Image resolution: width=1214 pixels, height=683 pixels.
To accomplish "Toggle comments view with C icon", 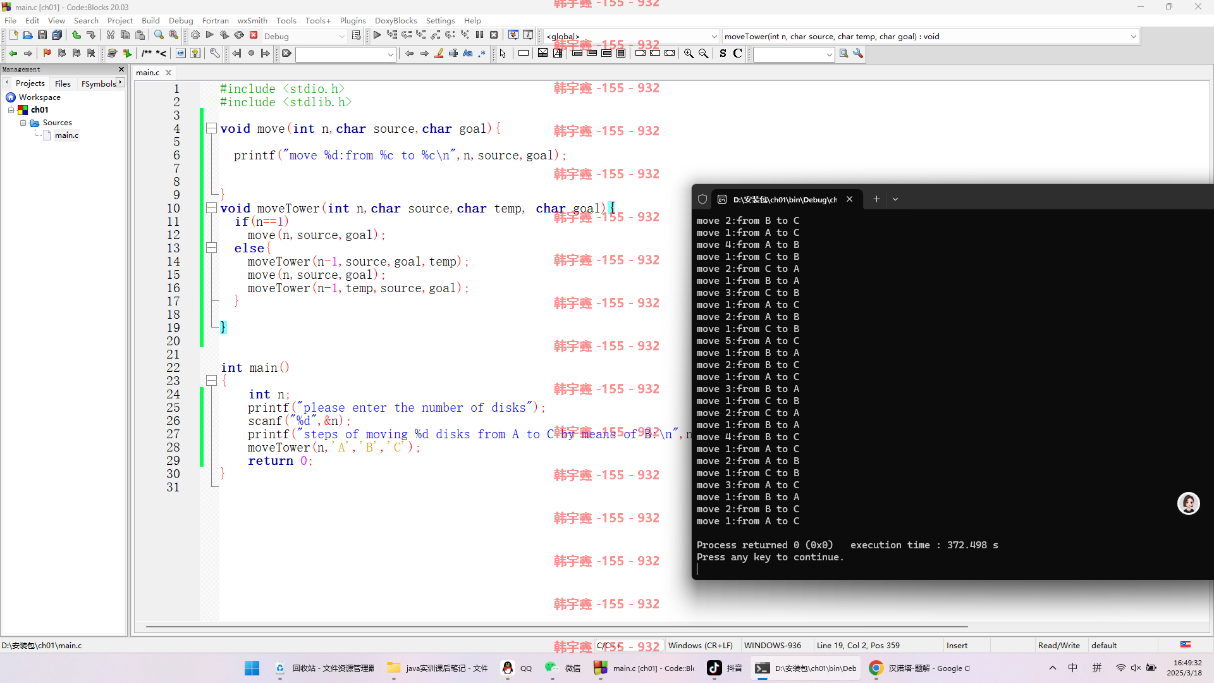I will point(737,54).
